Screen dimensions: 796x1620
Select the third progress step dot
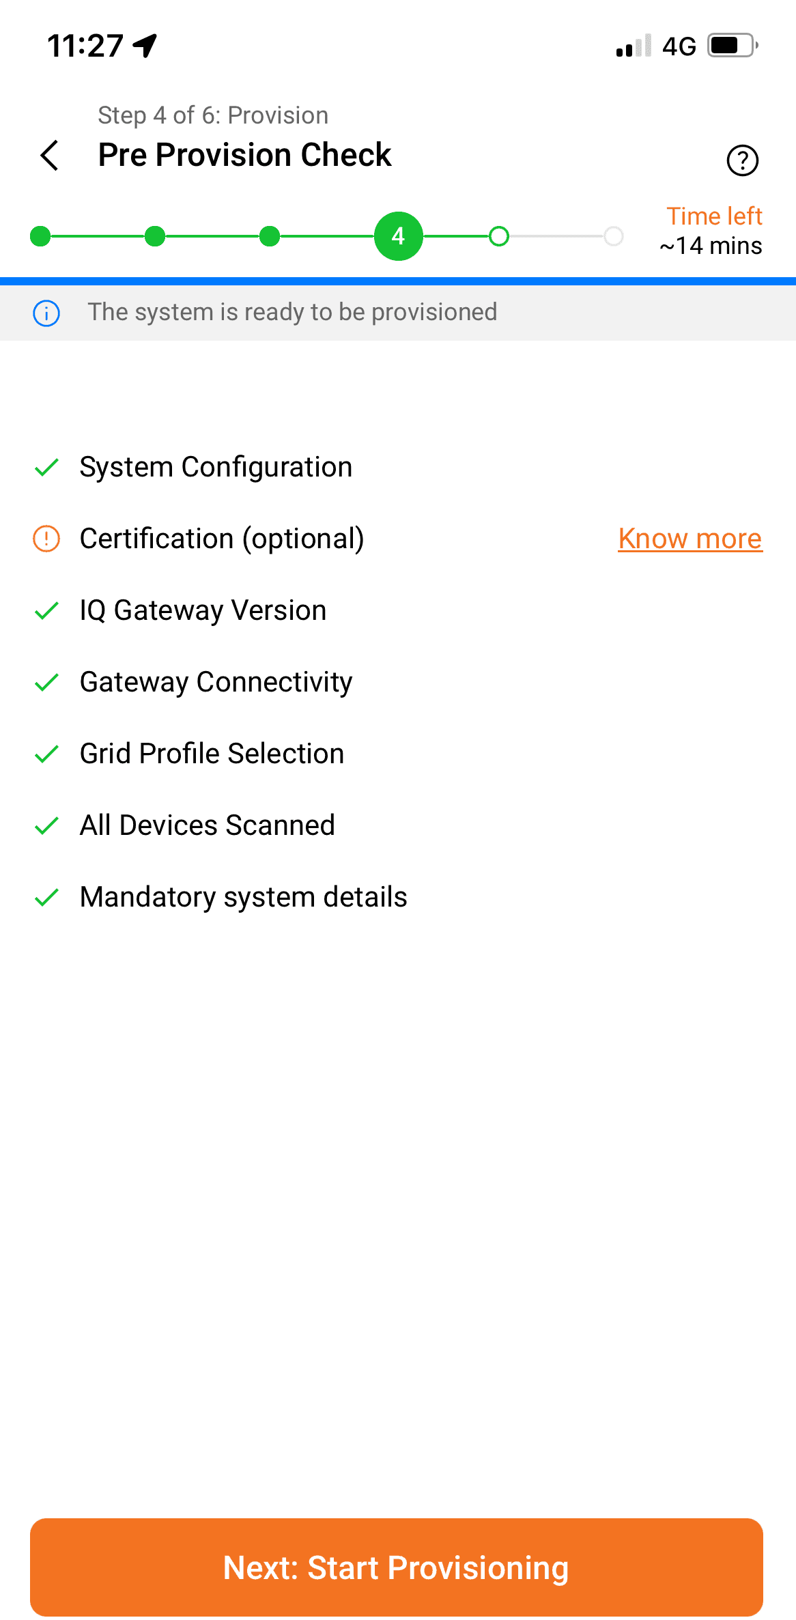(x=270, y=236)
